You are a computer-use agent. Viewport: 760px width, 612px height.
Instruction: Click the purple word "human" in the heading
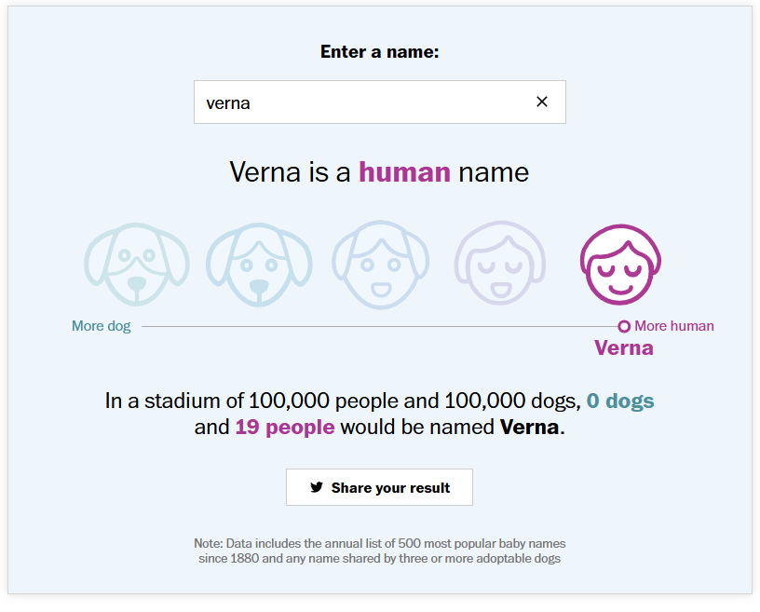click(x=404, y=172)
